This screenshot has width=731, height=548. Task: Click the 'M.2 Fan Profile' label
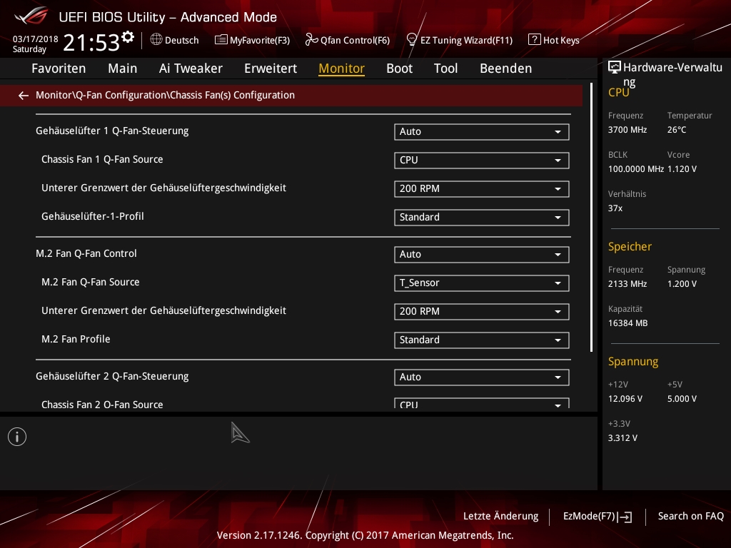pos(76,339)
